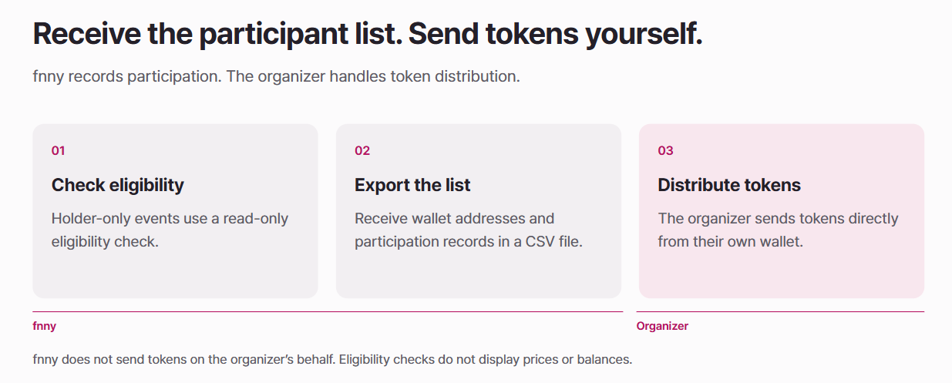The height and width of the screenshot is (383, 952).
Task: Click the 02 step number
Action: (362, 150)
